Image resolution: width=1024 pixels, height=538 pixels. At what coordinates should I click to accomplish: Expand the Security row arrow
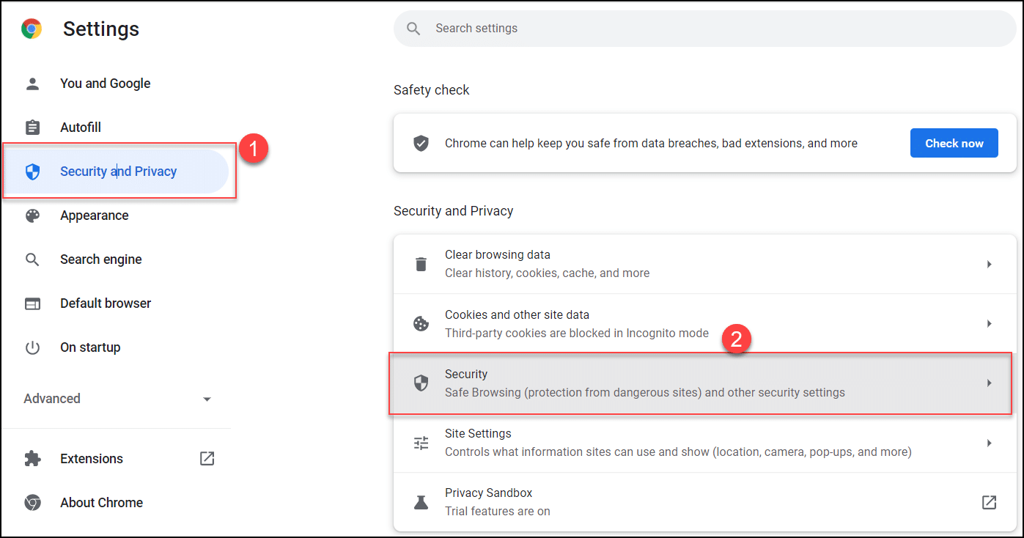[989, 383]
